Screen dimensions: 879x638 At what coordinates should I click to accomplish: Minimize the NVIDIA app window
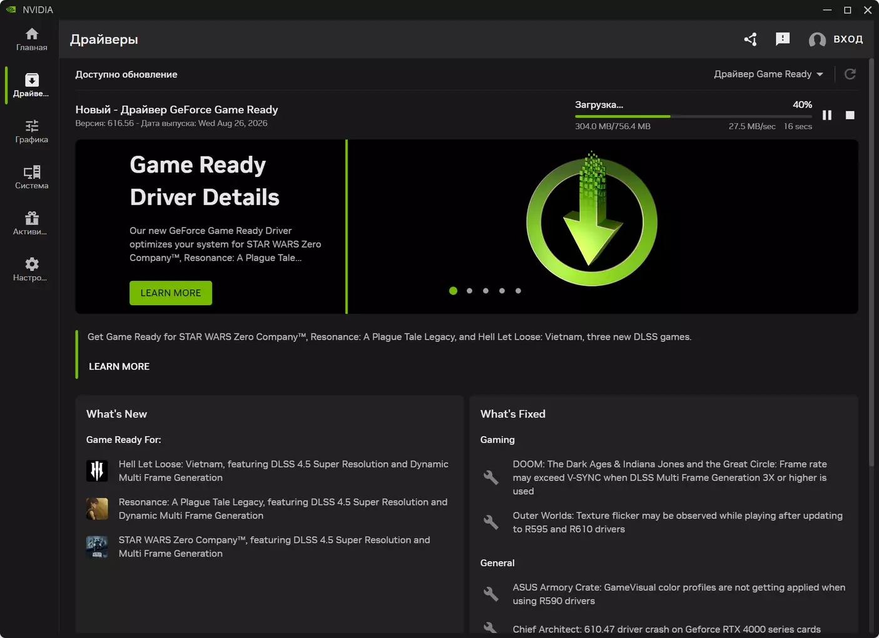pyautogui.click(x=827, y=9)
